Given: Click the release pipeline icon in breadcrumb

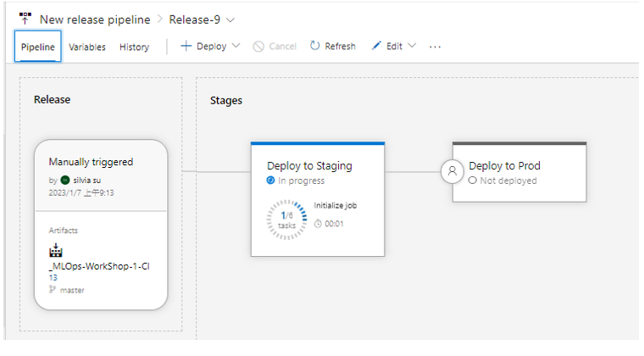Looking at the screenshot, I should [25, 18].
